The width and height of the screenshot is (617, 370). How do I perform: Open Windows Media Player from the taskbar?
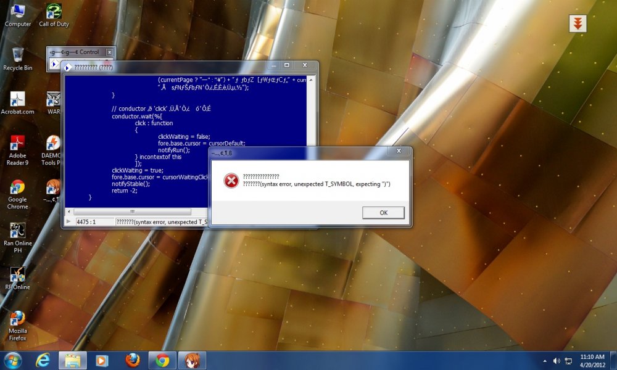[102, 360]
